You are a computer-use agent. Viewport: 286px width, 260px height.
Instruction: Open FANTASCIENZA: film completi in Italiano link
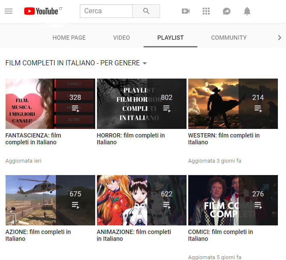(33, 139)
